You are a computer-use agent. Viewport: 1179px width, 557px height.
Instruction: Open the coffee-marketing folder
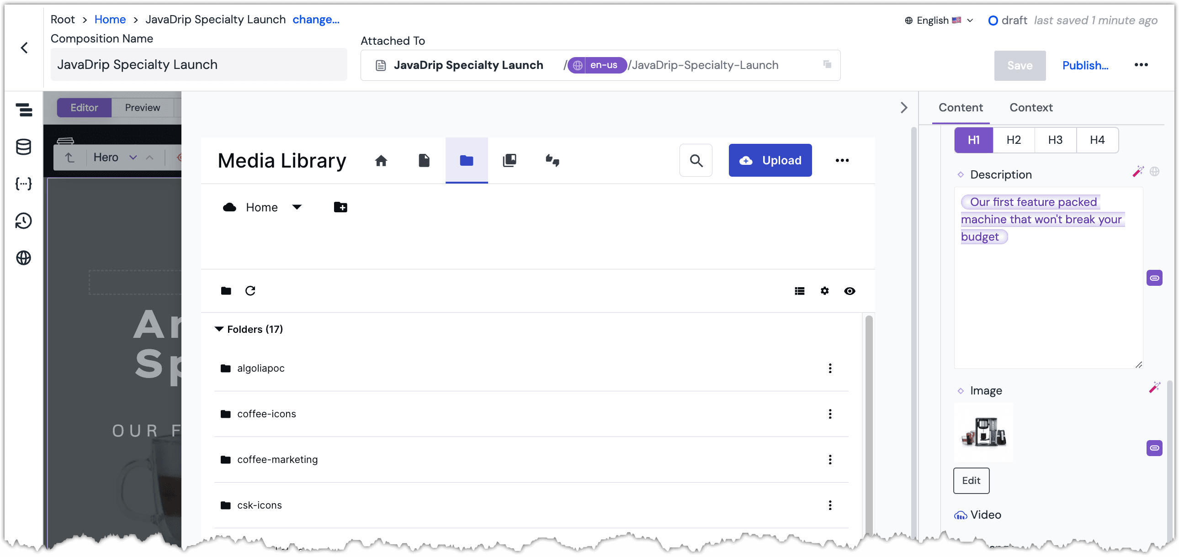pyautogui.click(x=277, y=460)
